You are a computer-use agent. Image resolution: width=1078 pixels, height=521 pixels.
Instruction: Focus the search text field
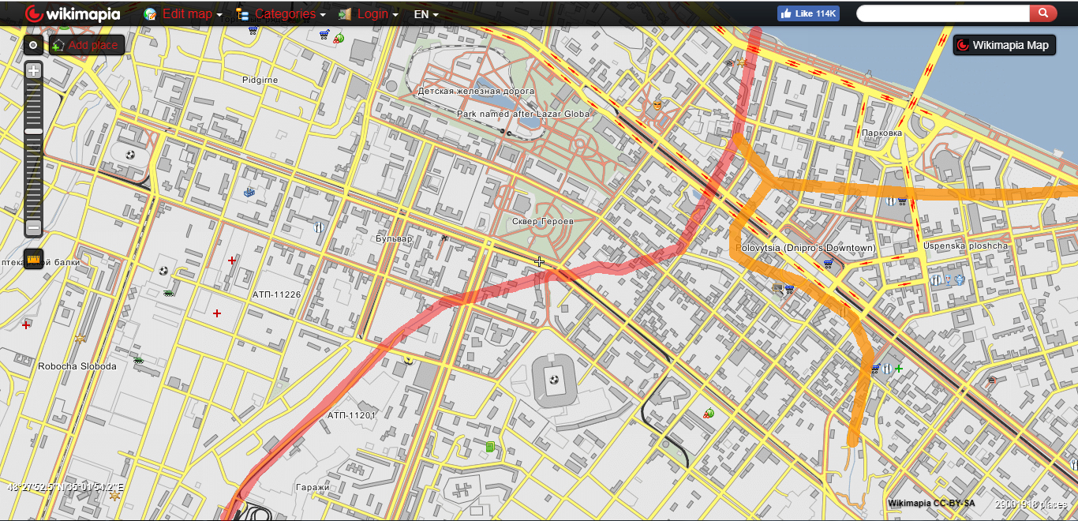943,13
